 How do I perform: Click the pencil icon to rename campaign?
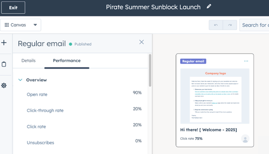pyautogui.click(x=209, y=7)
